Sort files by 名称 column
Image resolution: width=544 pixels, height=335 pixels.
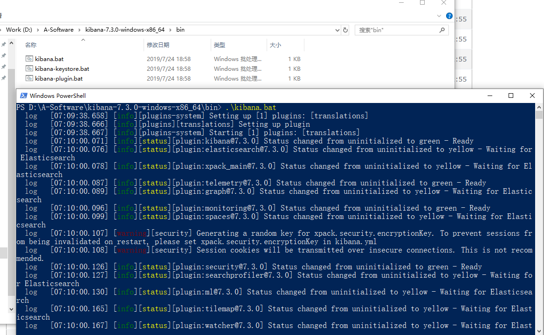click(30, 45)
